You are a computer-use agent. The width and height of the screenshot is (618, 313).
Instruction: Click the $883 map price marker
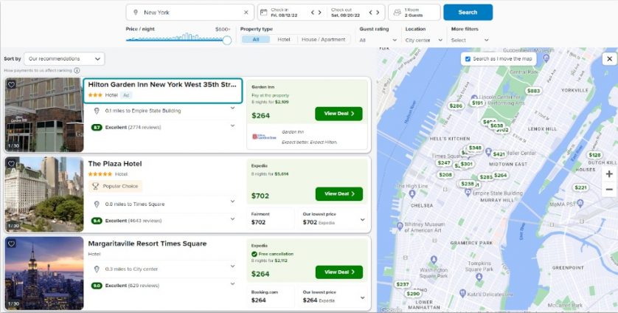(533, 91)
